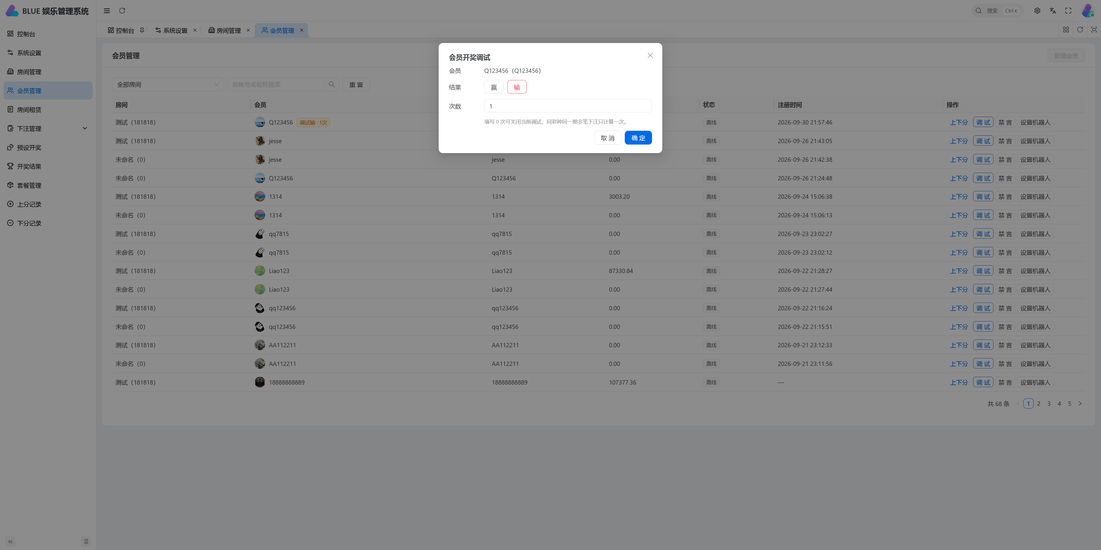Select the 赢 result option
Screen dimensions: 1101x550
click(x=494, y=87)
